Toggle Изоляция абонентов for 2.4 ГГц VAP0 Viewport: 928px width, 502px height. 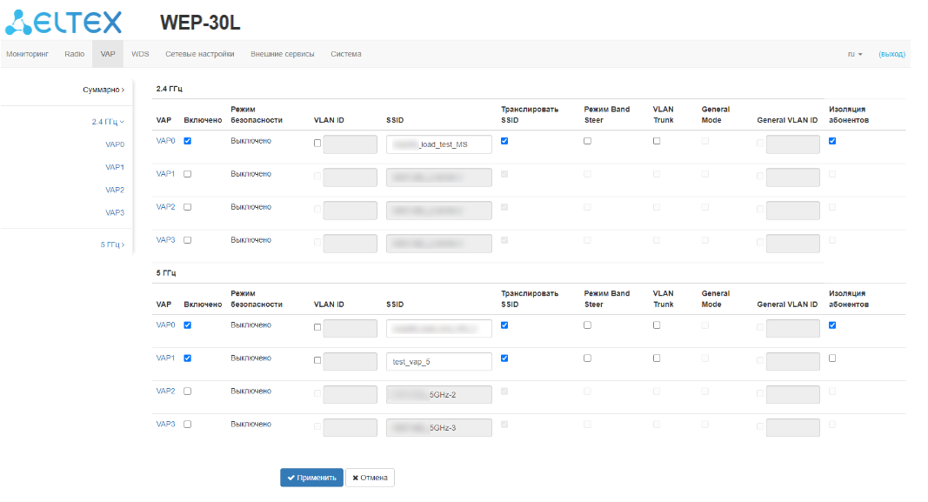point(833,141)
